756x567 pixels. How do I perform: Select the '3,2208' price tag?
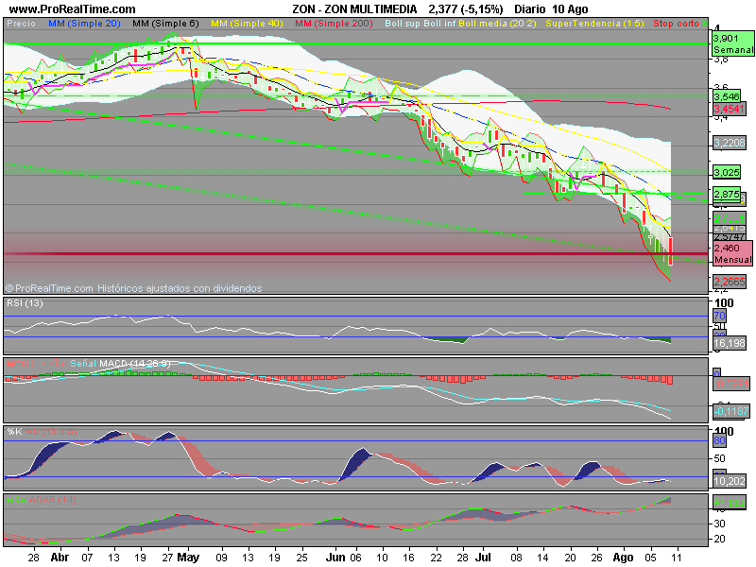pyautogui.click(x=729, y=143)
